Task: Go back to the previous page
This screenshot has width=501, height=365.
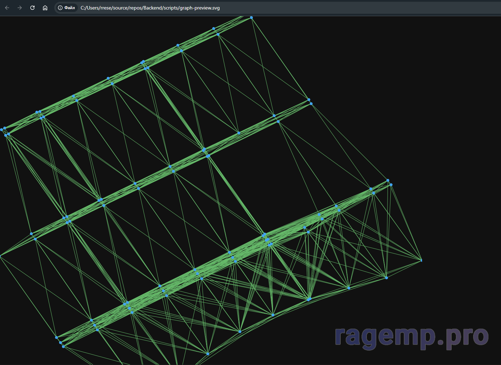Action: [7, 8]
